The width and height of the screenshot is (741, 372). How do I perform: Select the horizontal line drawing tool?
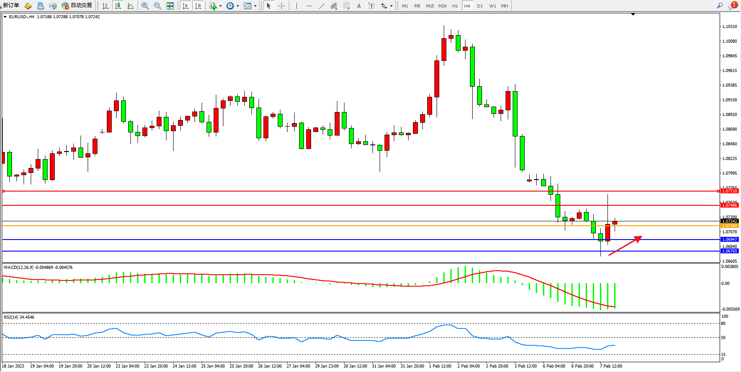[x=309, y=6]
